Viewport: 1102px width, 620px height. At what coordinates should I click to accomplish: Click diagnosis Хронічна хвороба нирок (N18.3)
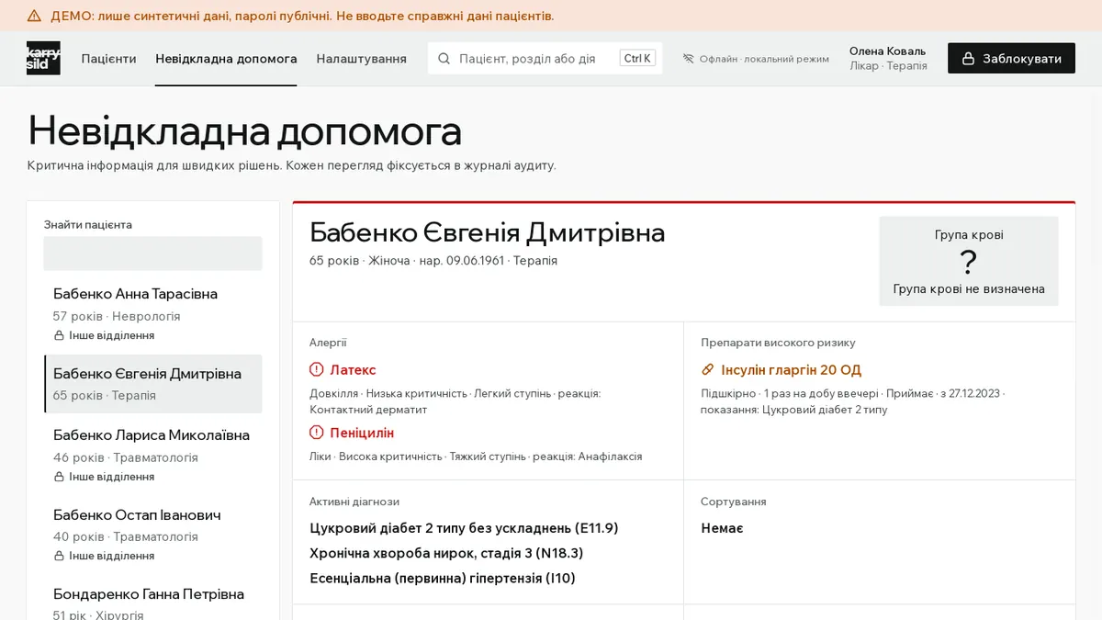(446, 553)
